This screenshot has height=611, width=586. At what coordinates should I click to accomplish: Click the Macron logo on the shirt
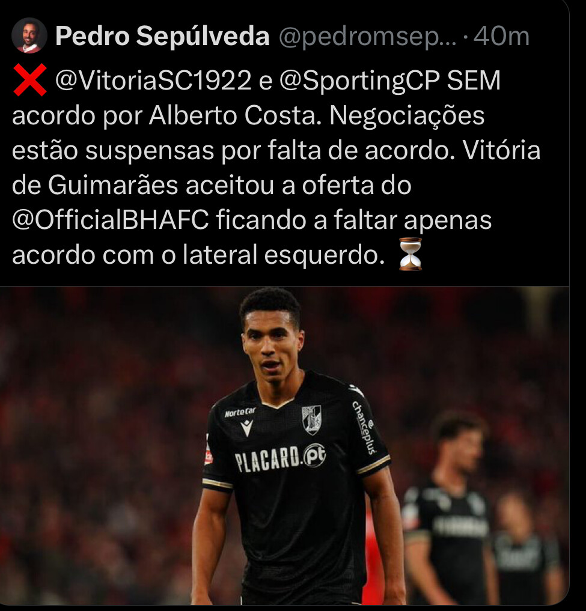[247, 428]
